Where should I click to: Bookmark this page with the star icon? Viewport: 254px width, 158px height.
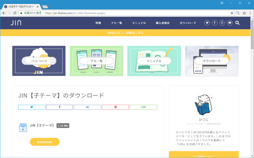pos(231,13)
